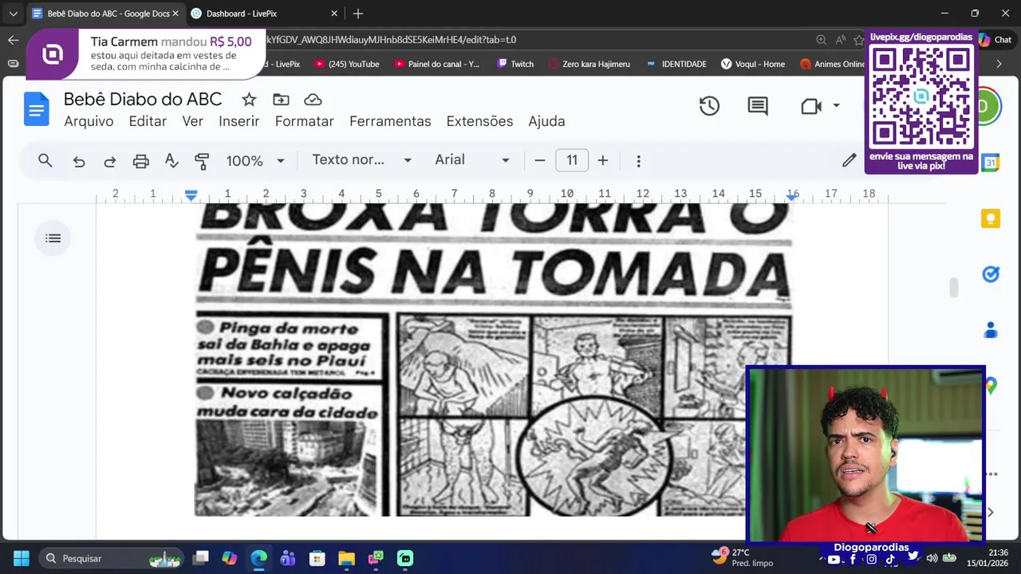Open the Ajuda menu
The width and height of the screenshot is (1021, 574).
pyautogui.click(x=546, y=121)
